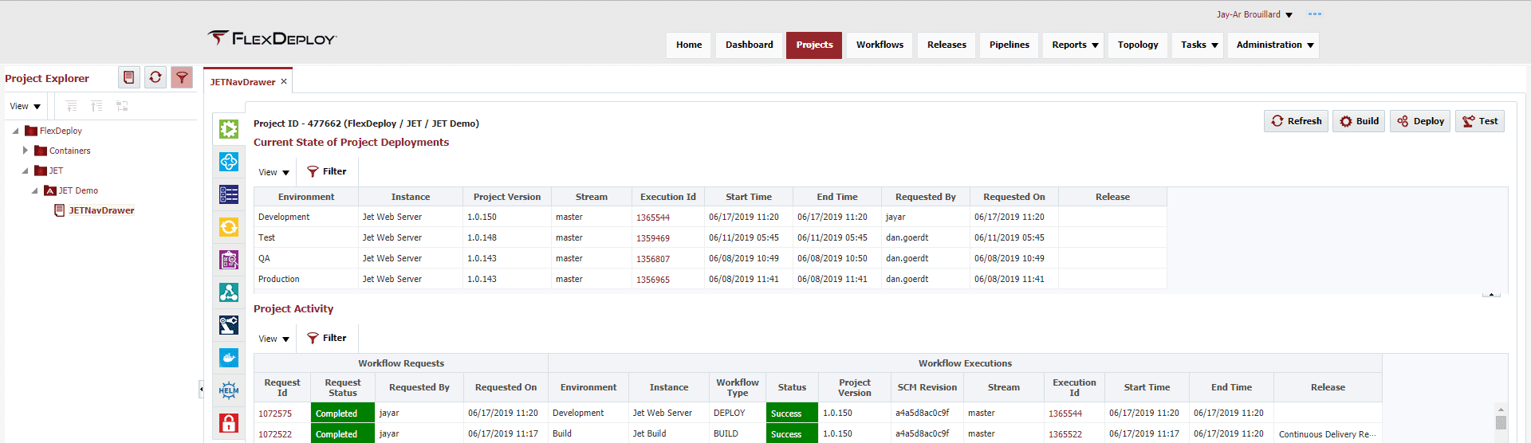
Task: Click the first tree outdent toolbar icon
Action: pyautogui.click(x=71, y=106)
